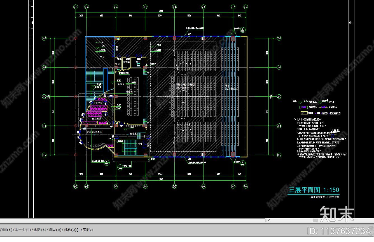Click the horizontal scrollbar left arrow
374x242 pixels.
coord(269,220)
